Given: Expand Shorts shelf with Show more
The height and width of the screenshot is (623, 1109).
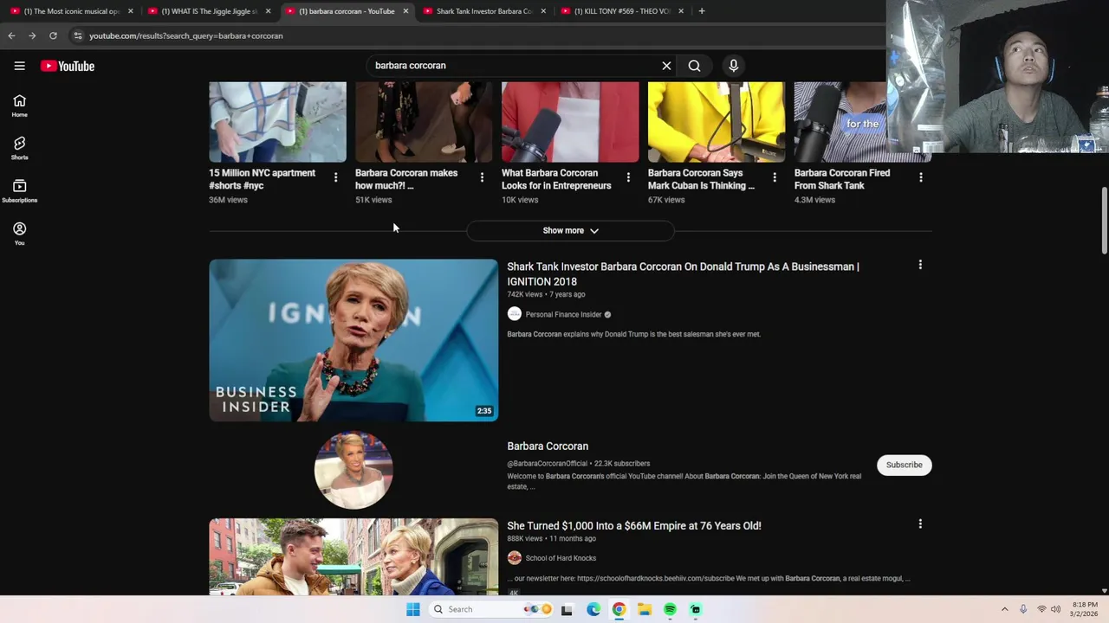Looking at the screenshot, I should (570, 231).
